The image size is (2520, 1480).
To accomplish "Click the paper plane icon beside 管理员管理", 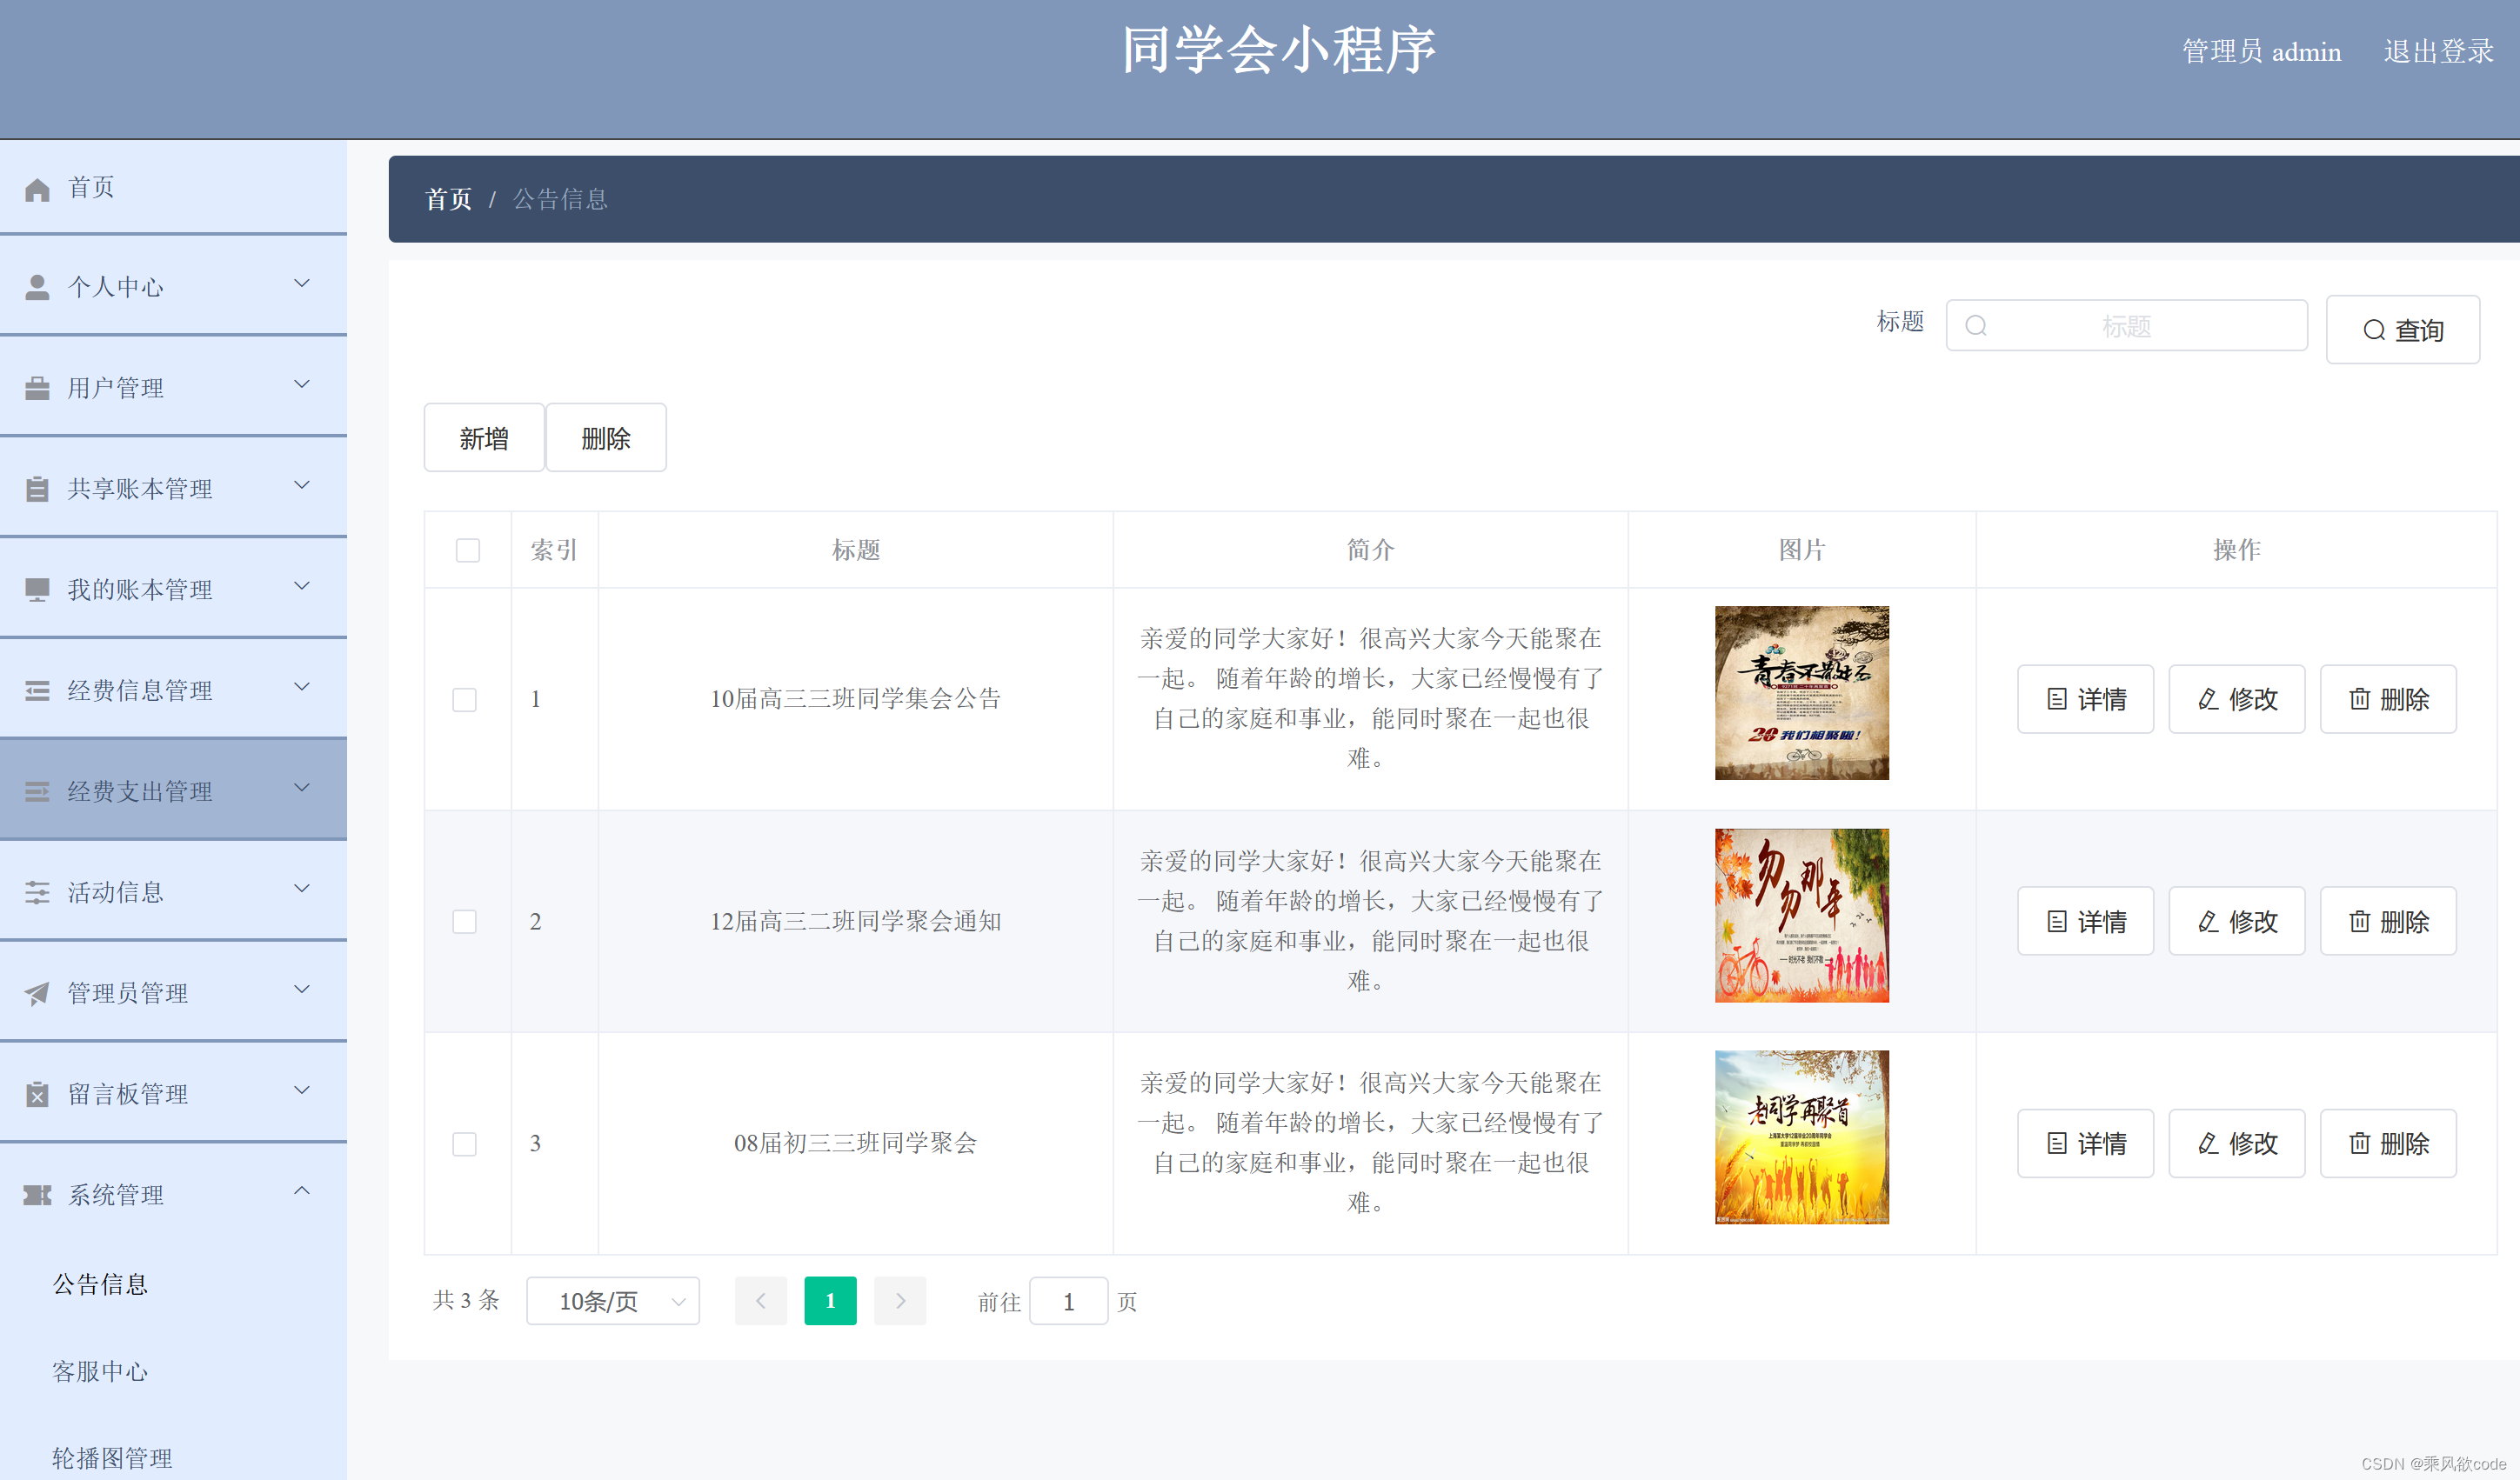I will click(37, 993).
